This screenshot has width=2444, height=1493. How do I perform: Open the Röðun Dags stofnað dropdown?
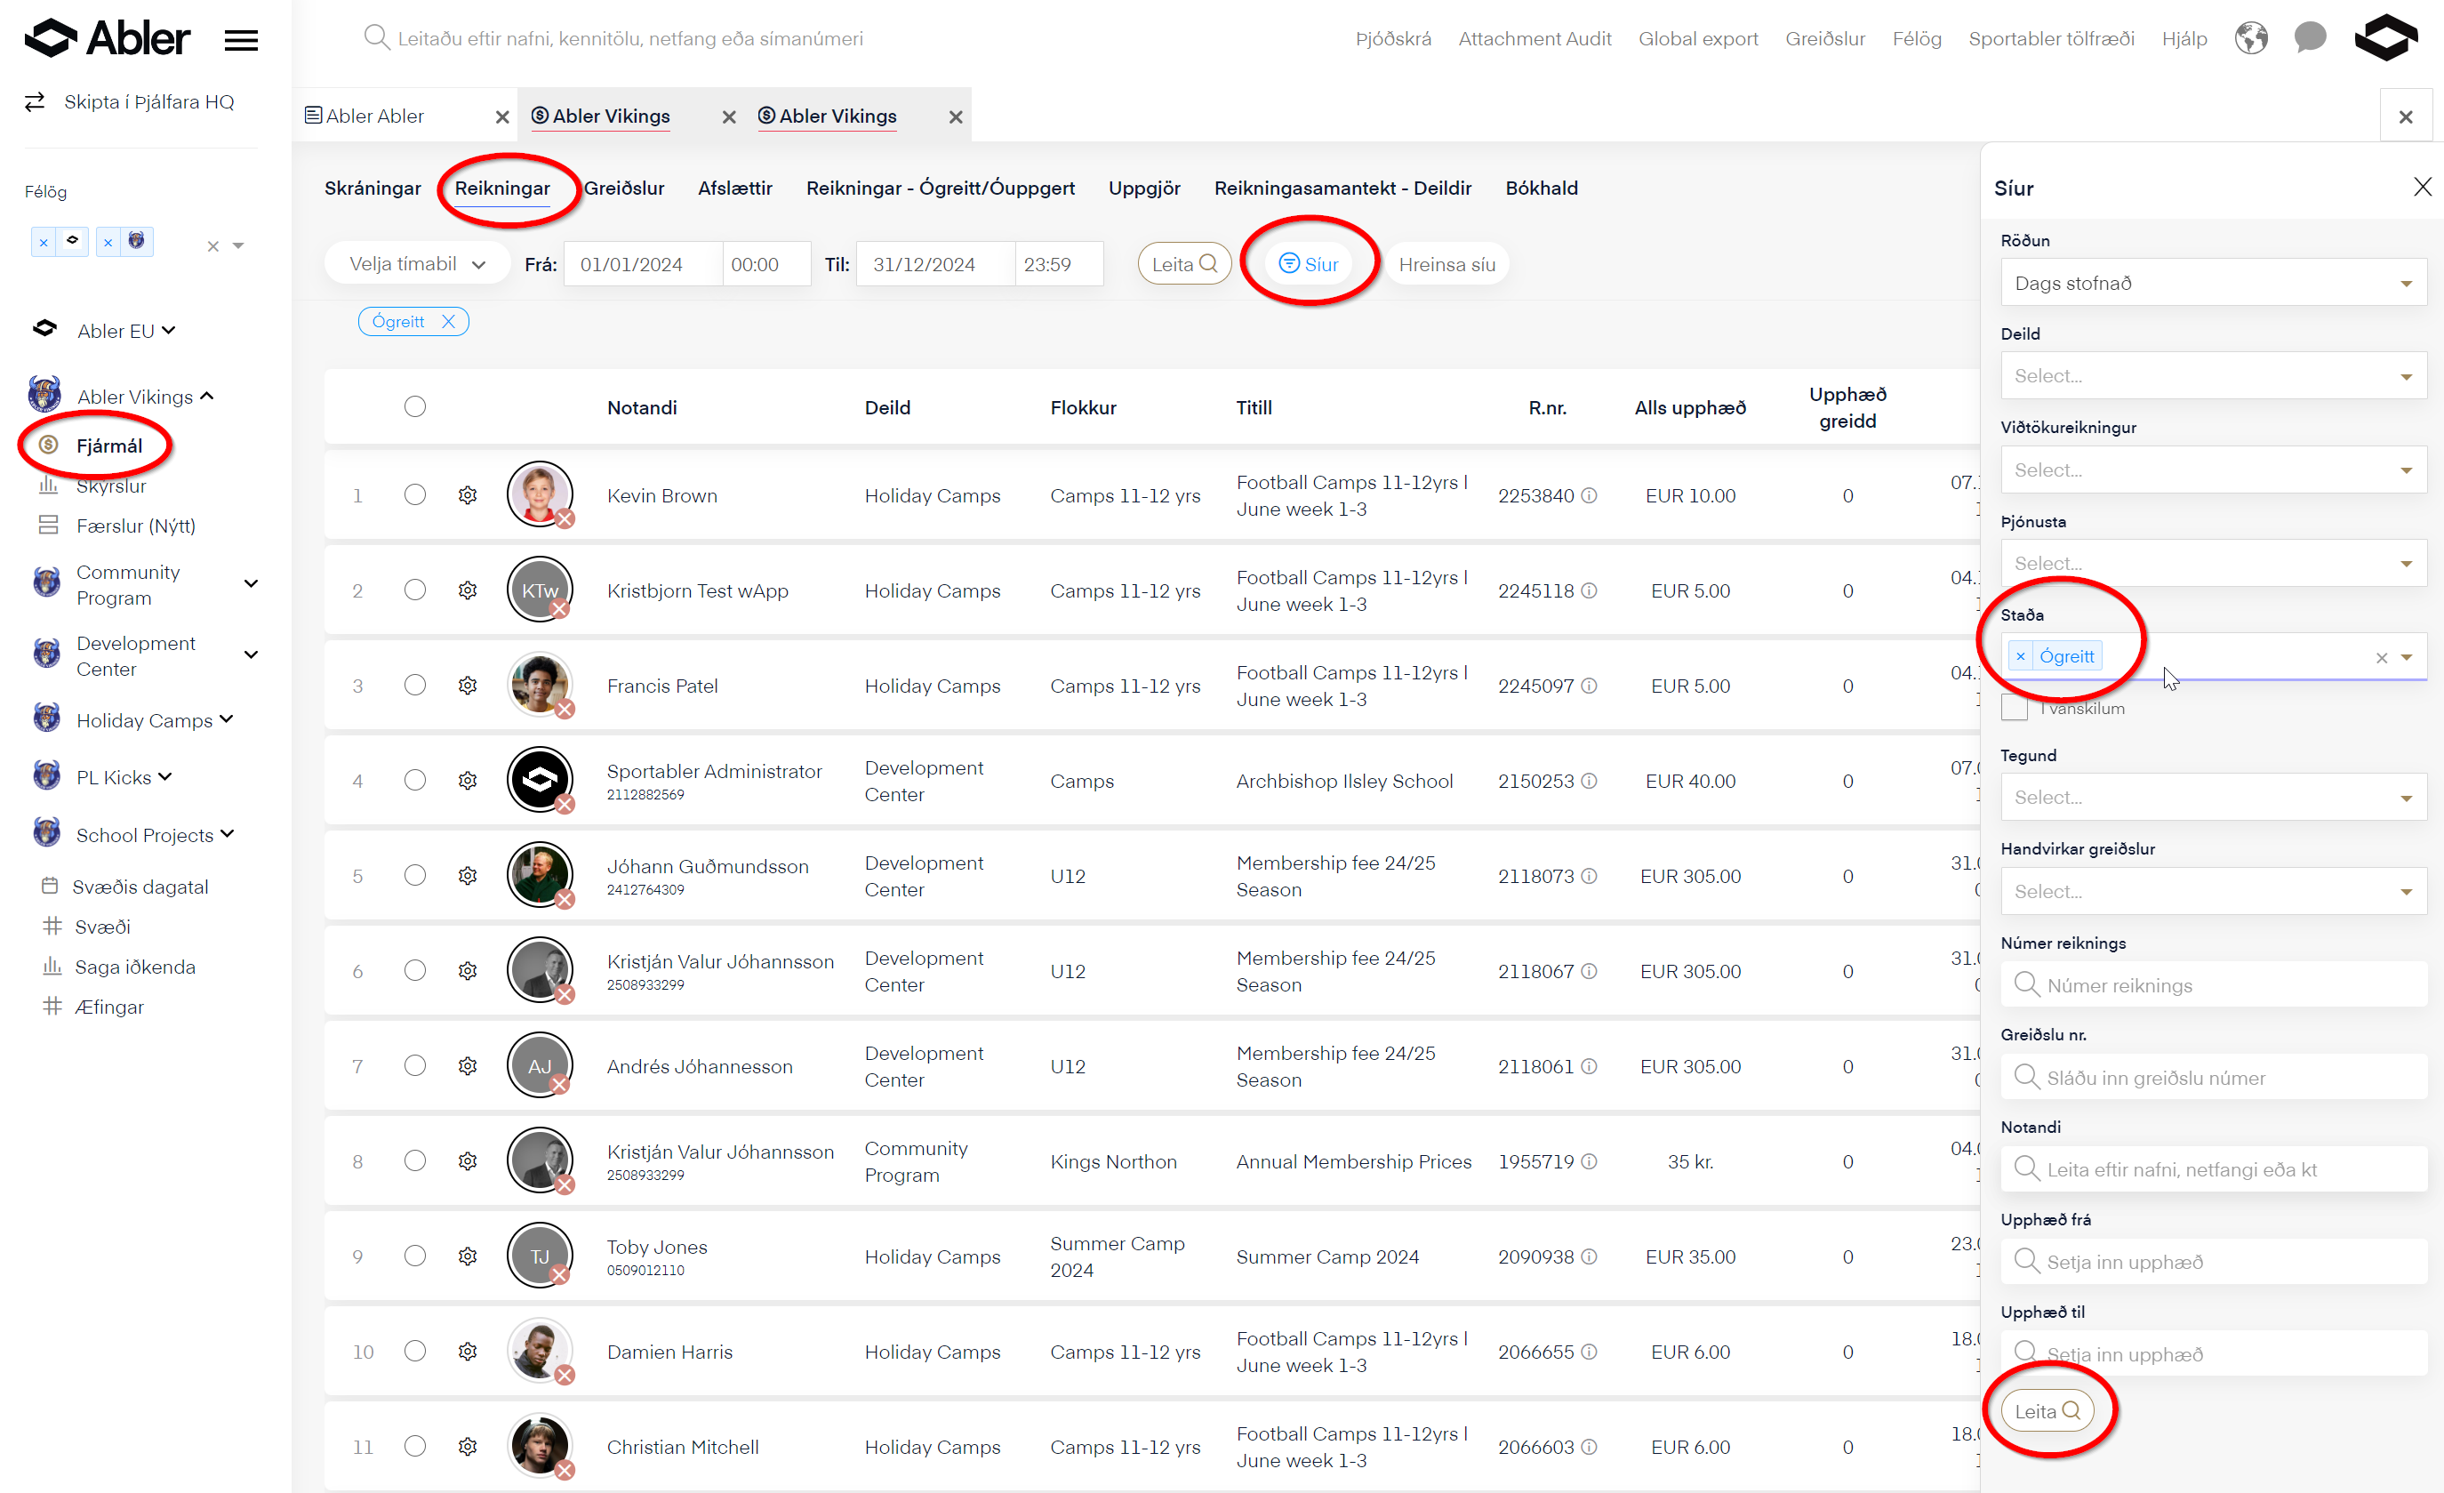tap(2212, 284)
